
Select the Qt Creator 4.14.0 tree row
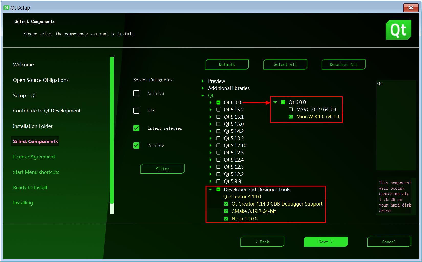(242, 197)
